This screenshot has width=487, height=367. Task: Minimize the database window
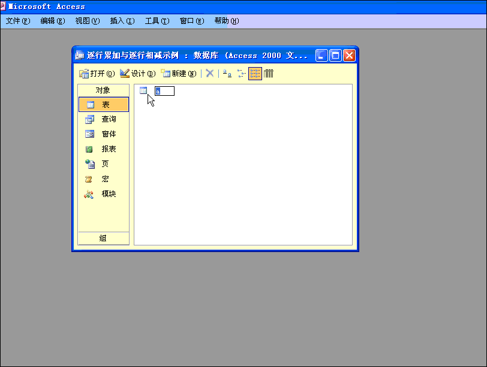[321, 56]
